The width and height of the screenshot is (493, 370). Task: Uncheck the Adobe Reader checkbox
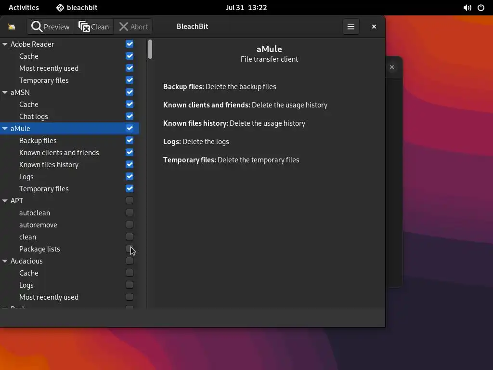(130, 44)
